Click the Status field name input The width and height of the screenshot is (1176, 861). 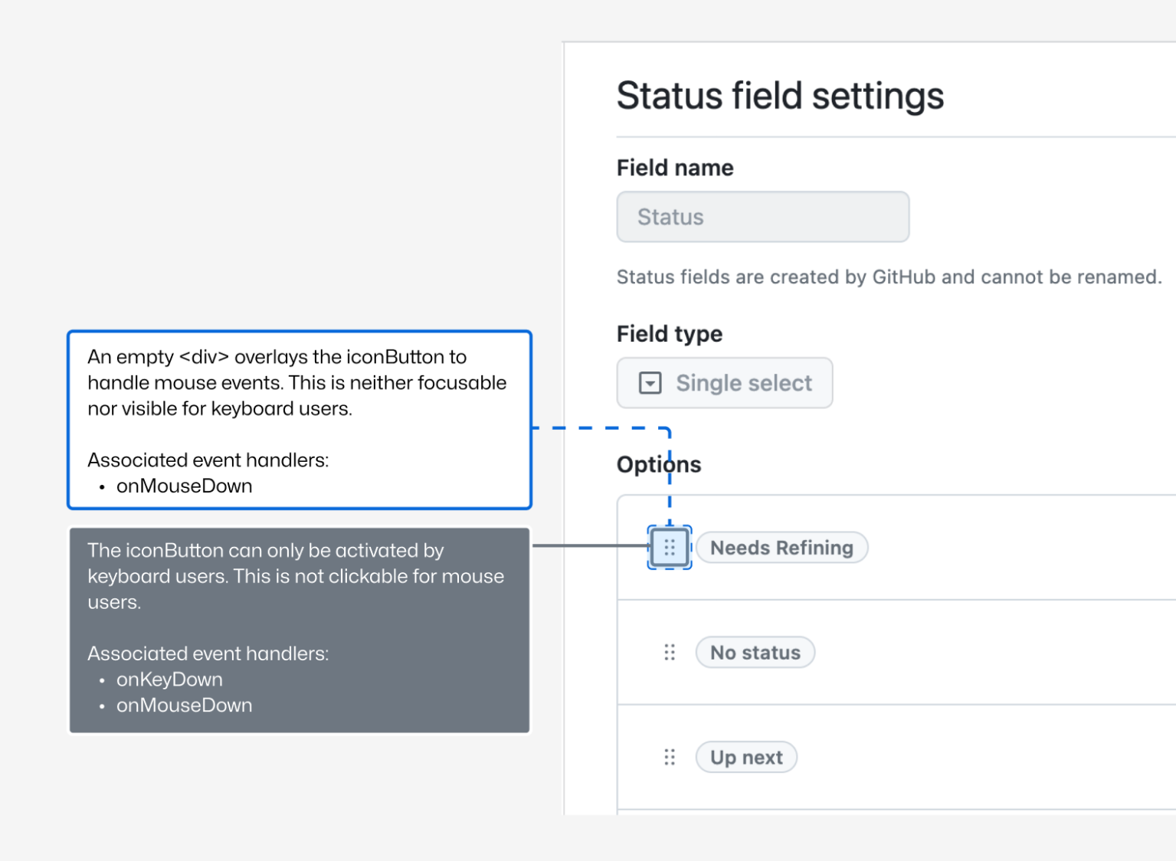point(762,218)
